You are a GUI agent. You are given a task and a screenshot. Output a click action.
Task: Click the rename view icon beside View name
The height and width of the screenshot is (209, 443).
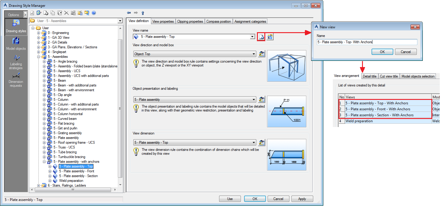pyautogui.click(x=270, y=37)
